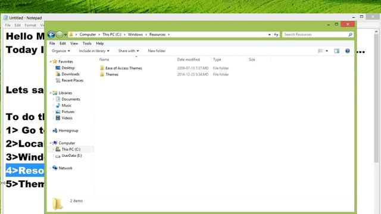Expand the chevron after Resources breadcrumb
This screenshot has width=381, height=214.
[168, 34]
